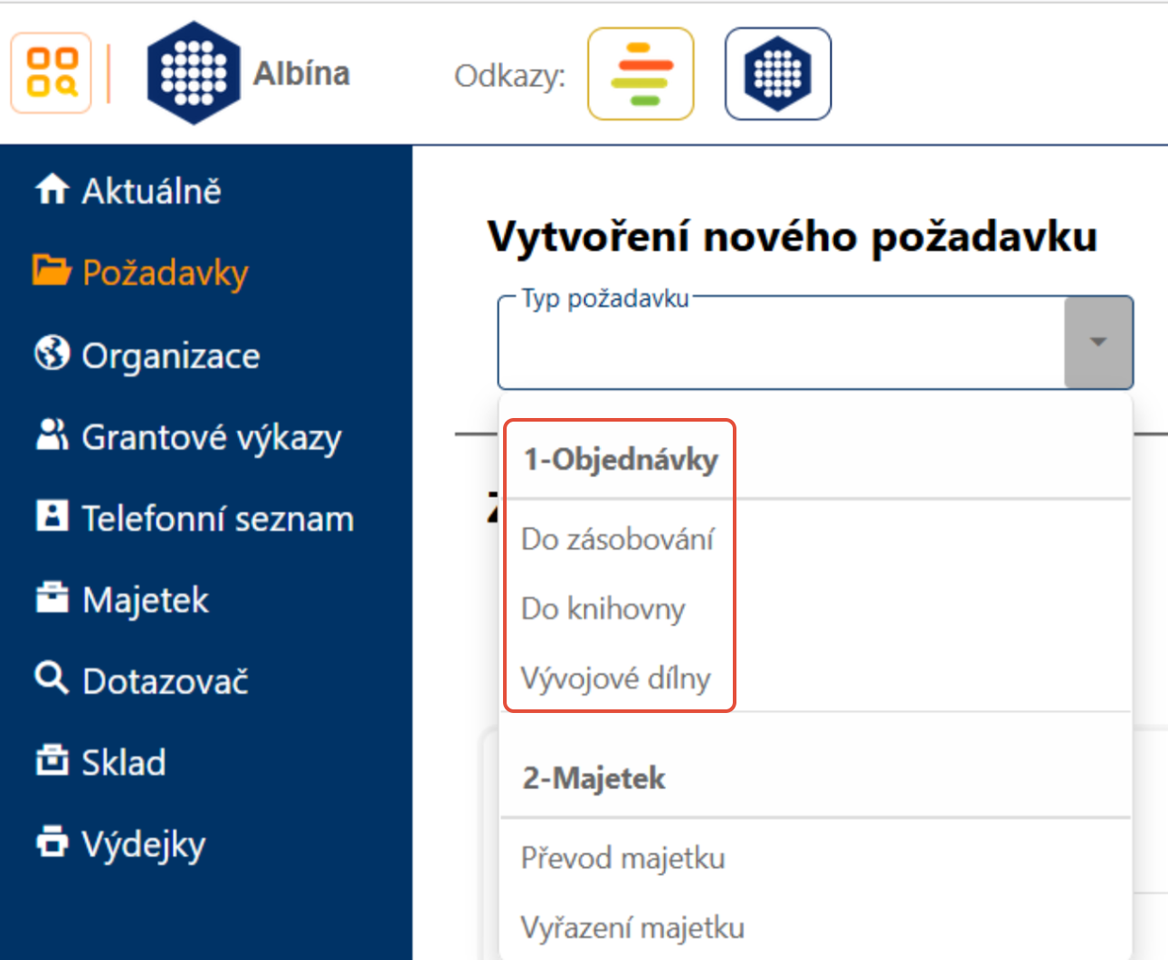Click the box icon beside Sklad

point(52,760)
